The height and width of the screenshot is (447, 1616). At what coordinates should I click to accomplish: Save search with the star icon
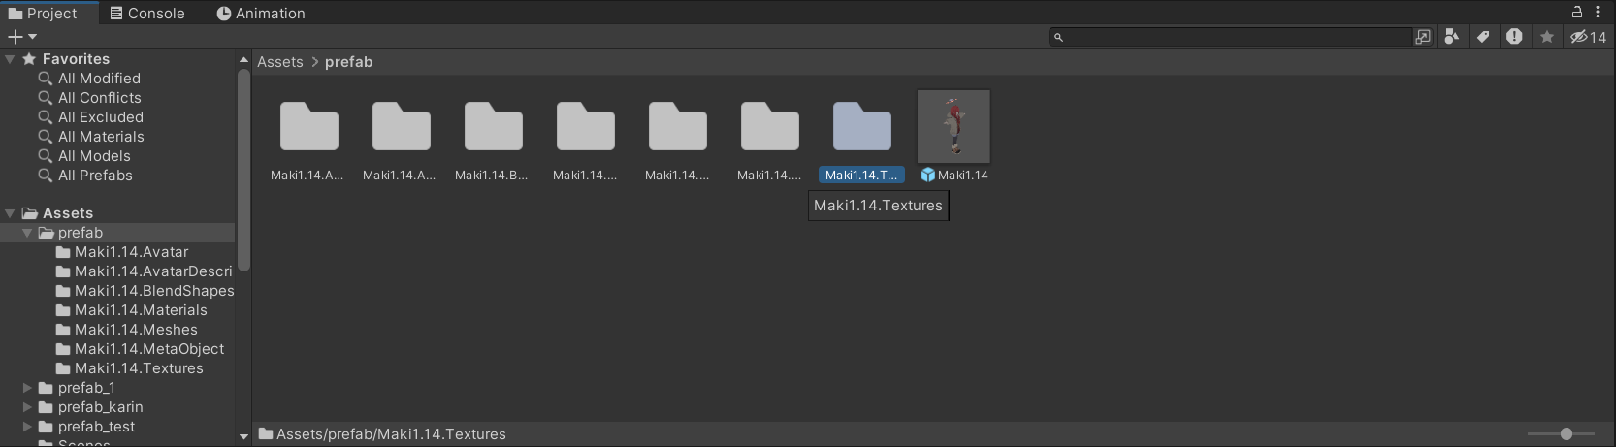[1547, 37]
